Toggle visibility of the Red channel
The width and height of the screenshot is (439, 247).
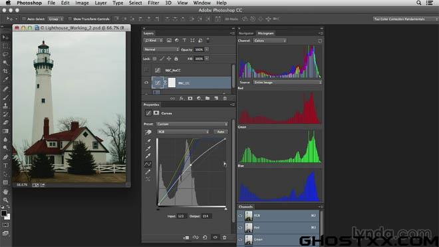pyautogui.click(x=240, y=228)
